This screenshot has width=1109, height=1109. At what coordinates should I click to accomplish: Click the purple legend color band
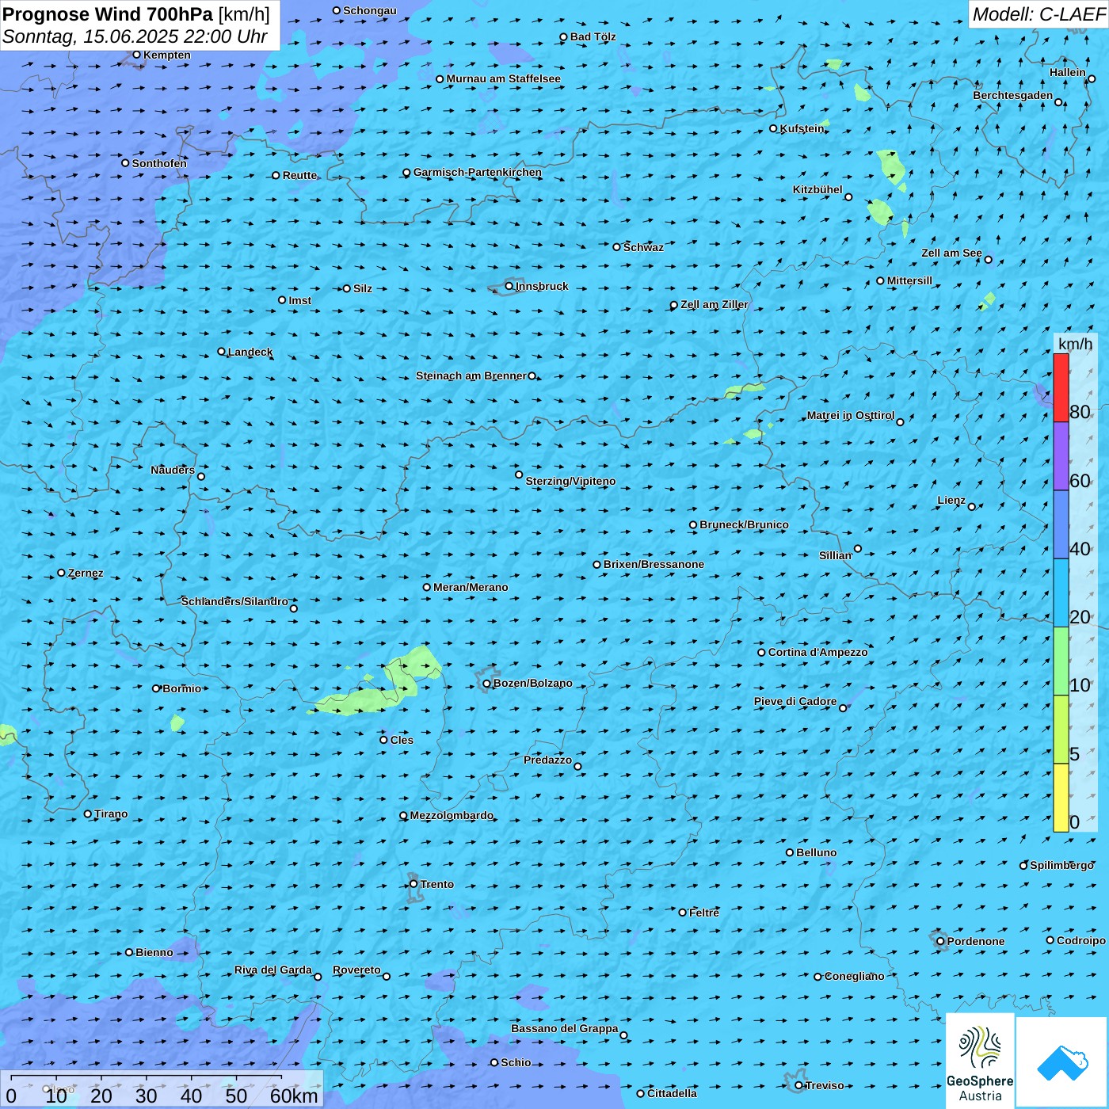point(1061,456)
